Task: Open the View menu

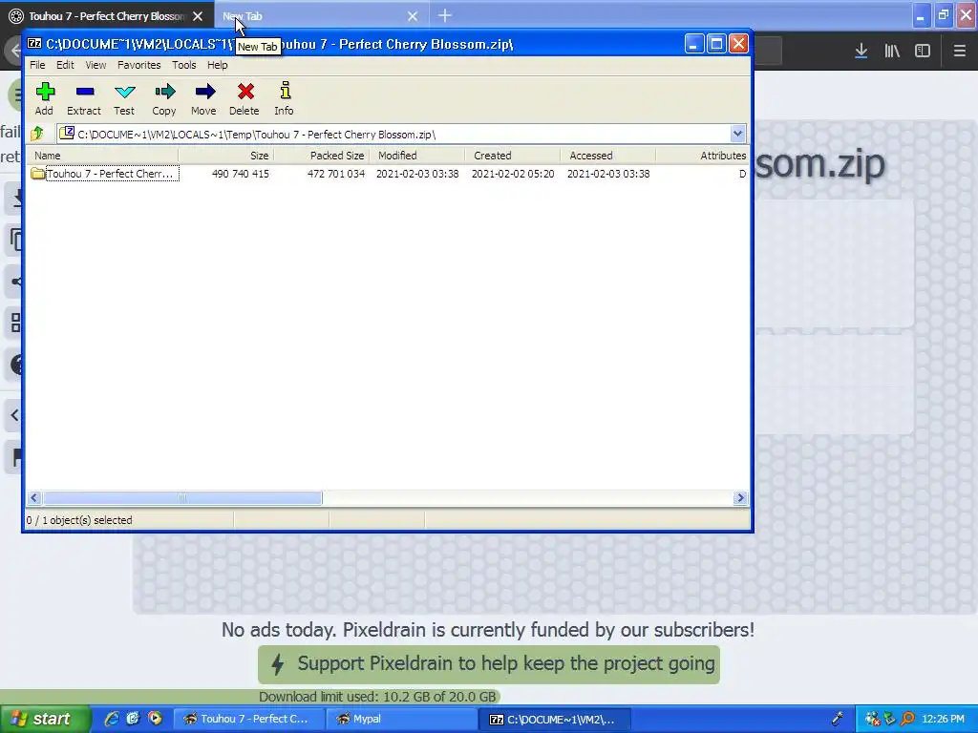Action: pyautogui.click(x=96, y=65)
